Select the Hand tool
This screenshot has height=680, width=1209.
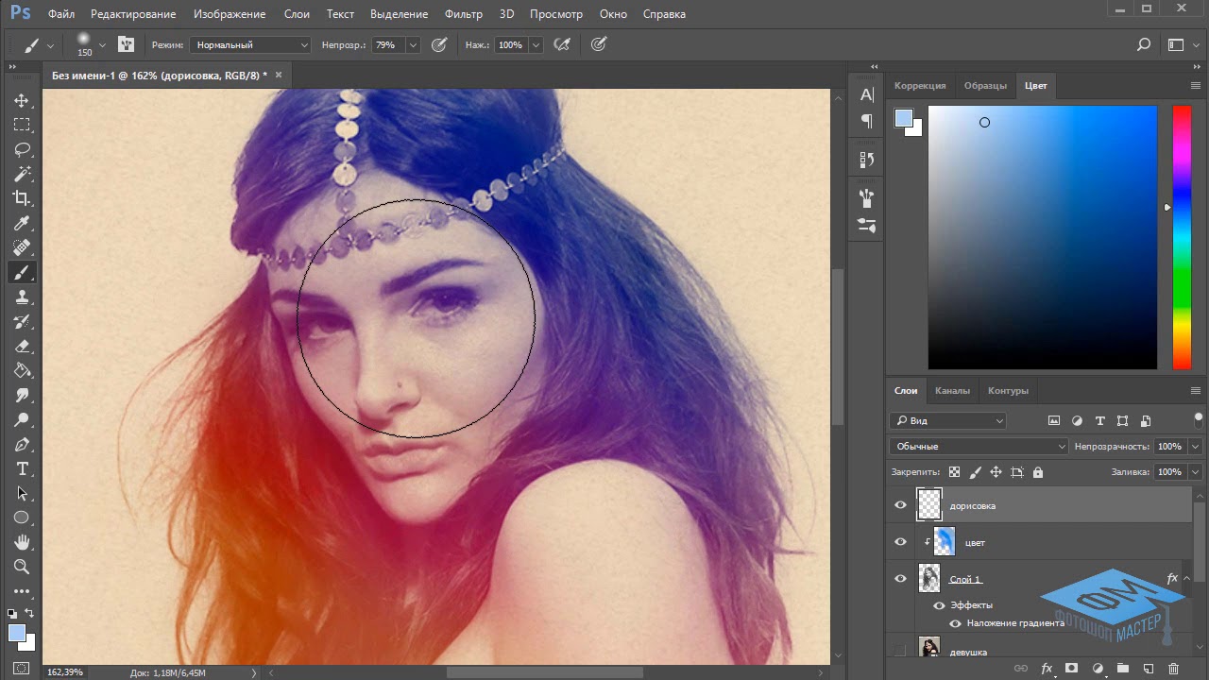[x=22, y=542]
